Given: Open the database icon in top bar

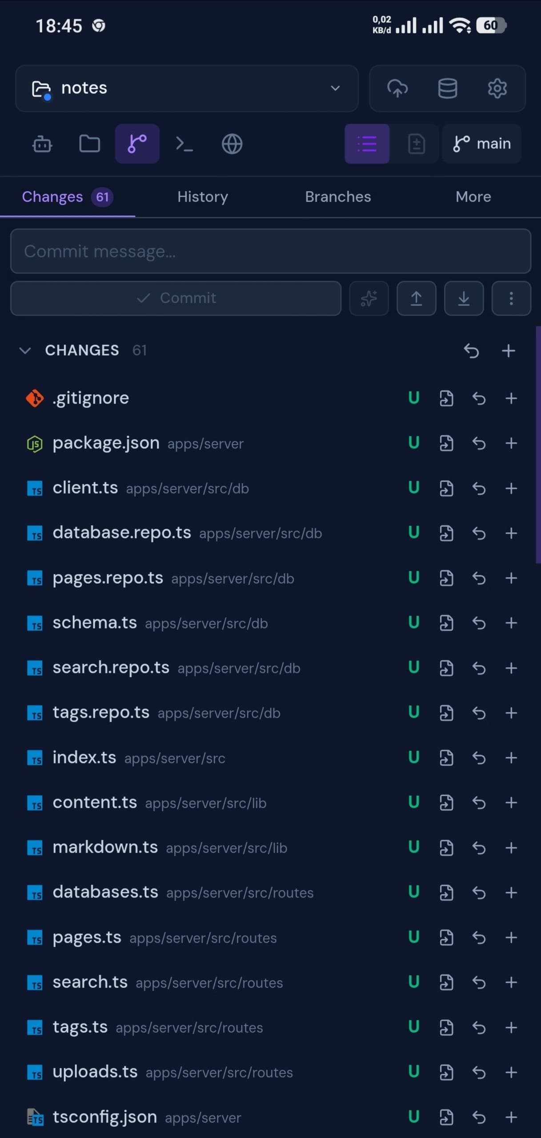Looking at the screenshot, I should point(447,88).
